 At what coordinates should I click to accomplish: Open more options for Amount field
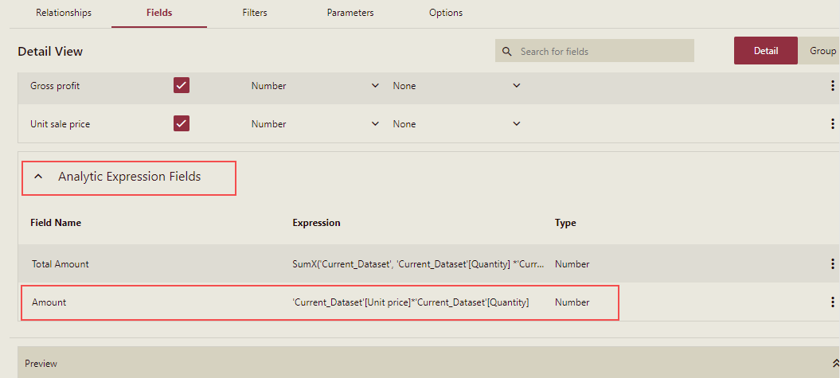click(832, 302)
